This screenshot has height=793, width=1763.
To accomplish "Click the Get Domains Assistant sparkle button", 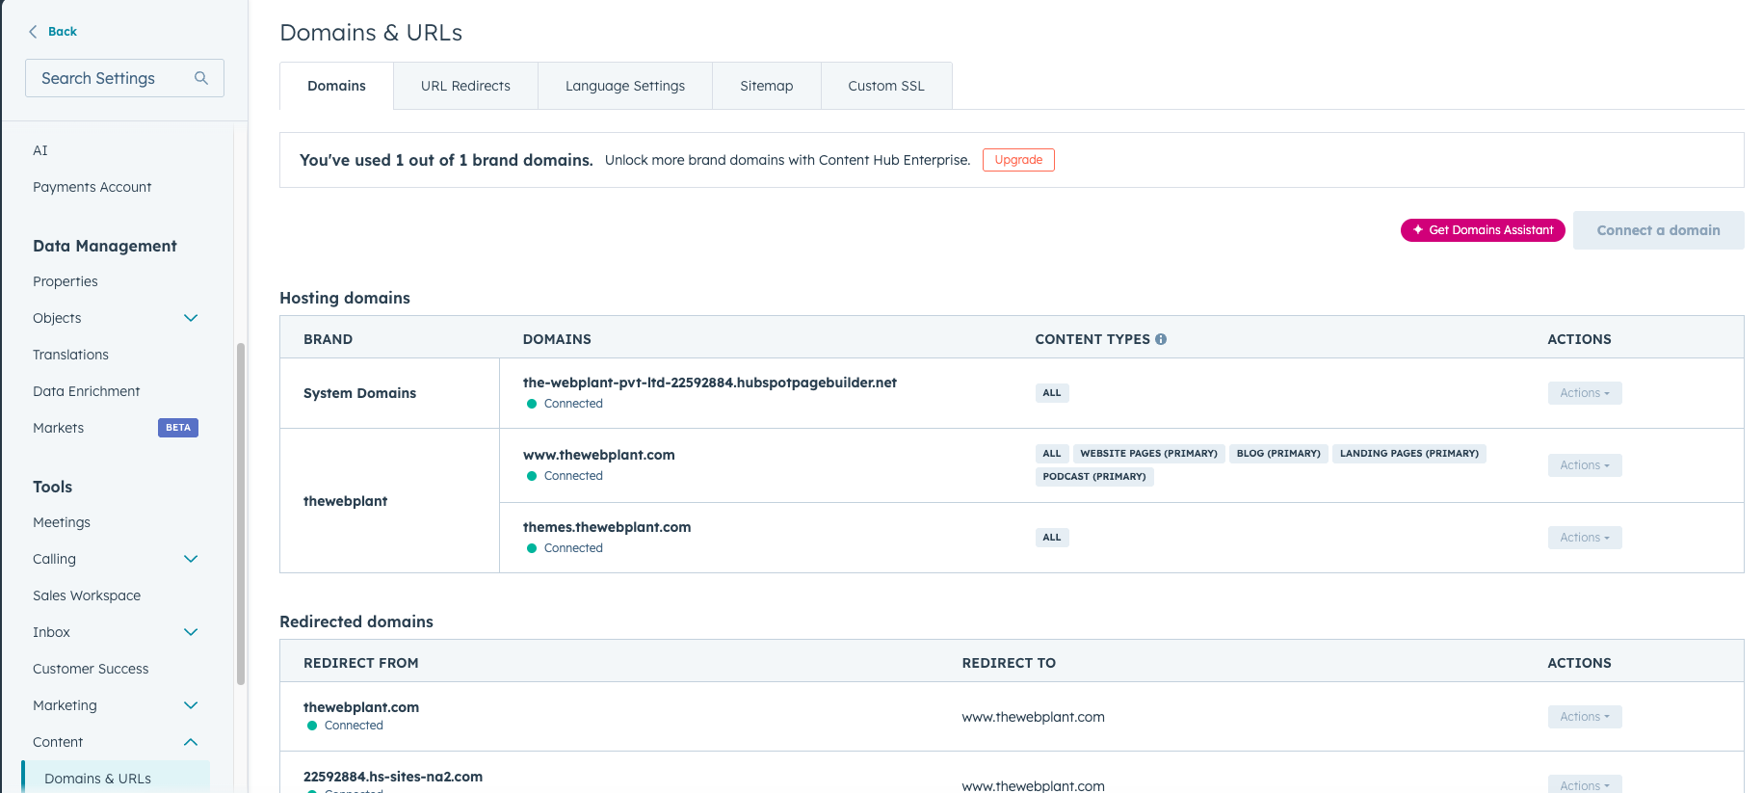I will [x=1482, y=230].
